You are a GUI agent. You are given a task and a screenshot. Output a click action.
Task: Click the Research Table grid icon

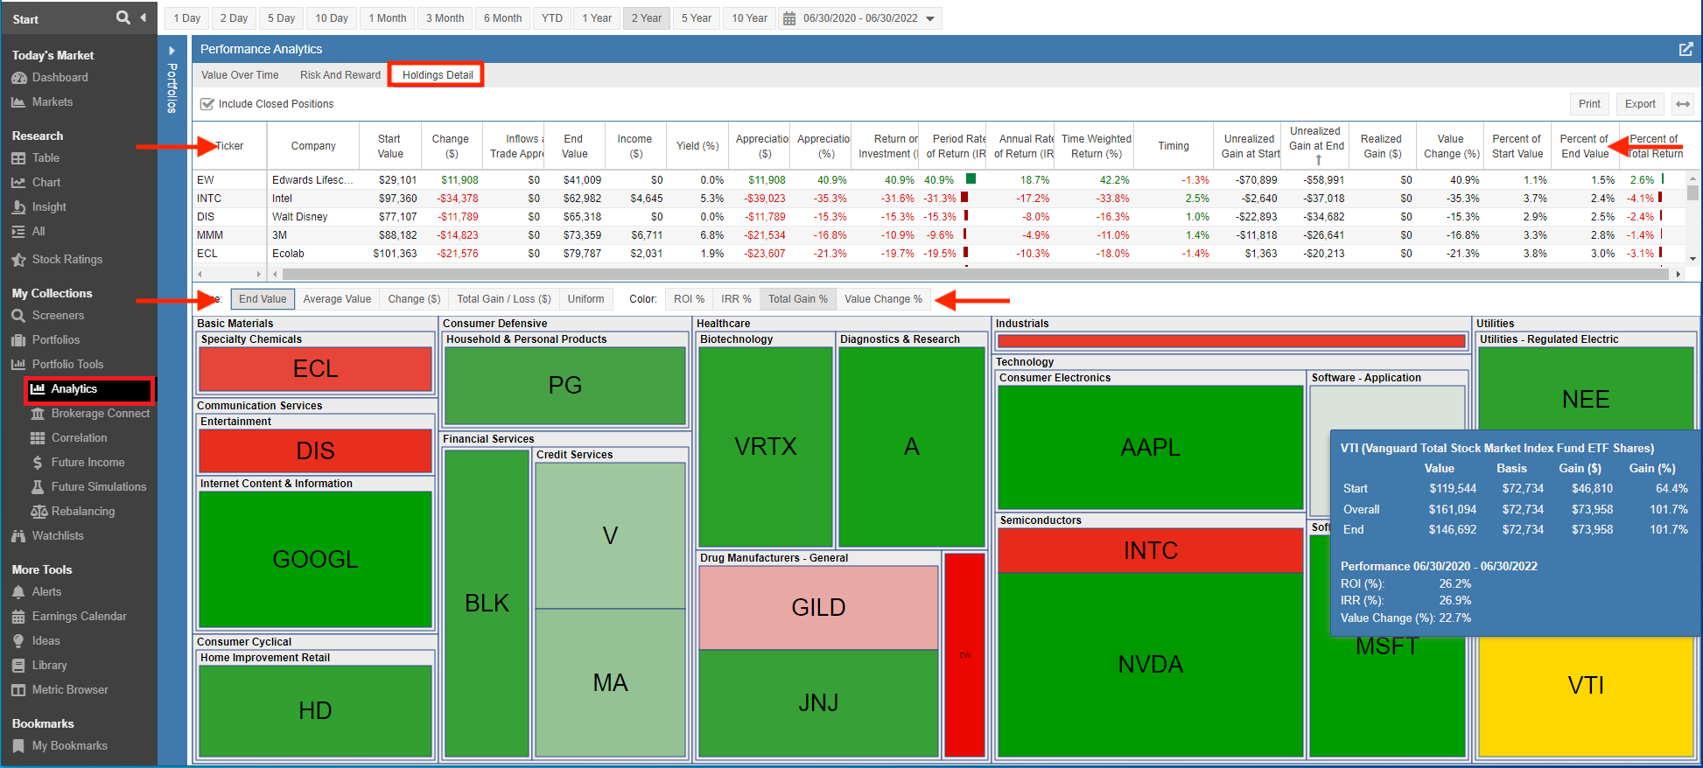[x=18, y=158]
